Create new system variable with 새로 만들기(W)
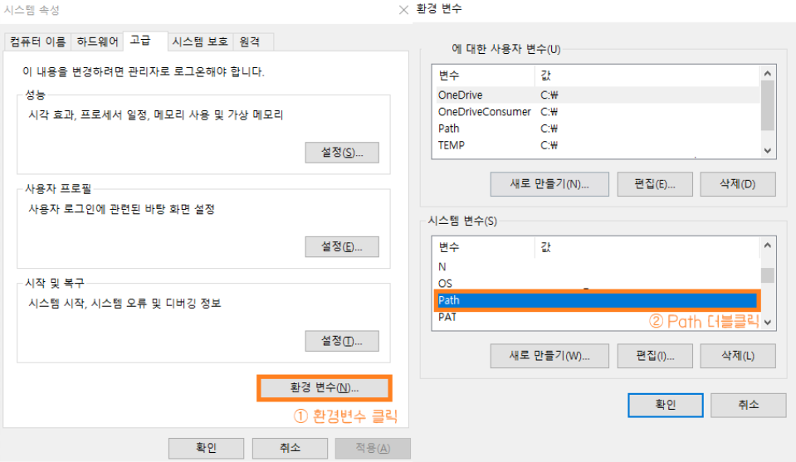This screenshot has height=462, width=796. [549, 356]
